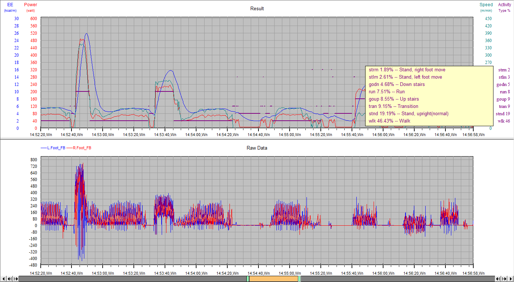
Task: Click the '(m/min)' unit label under Speed
Action: coord(486,11)
